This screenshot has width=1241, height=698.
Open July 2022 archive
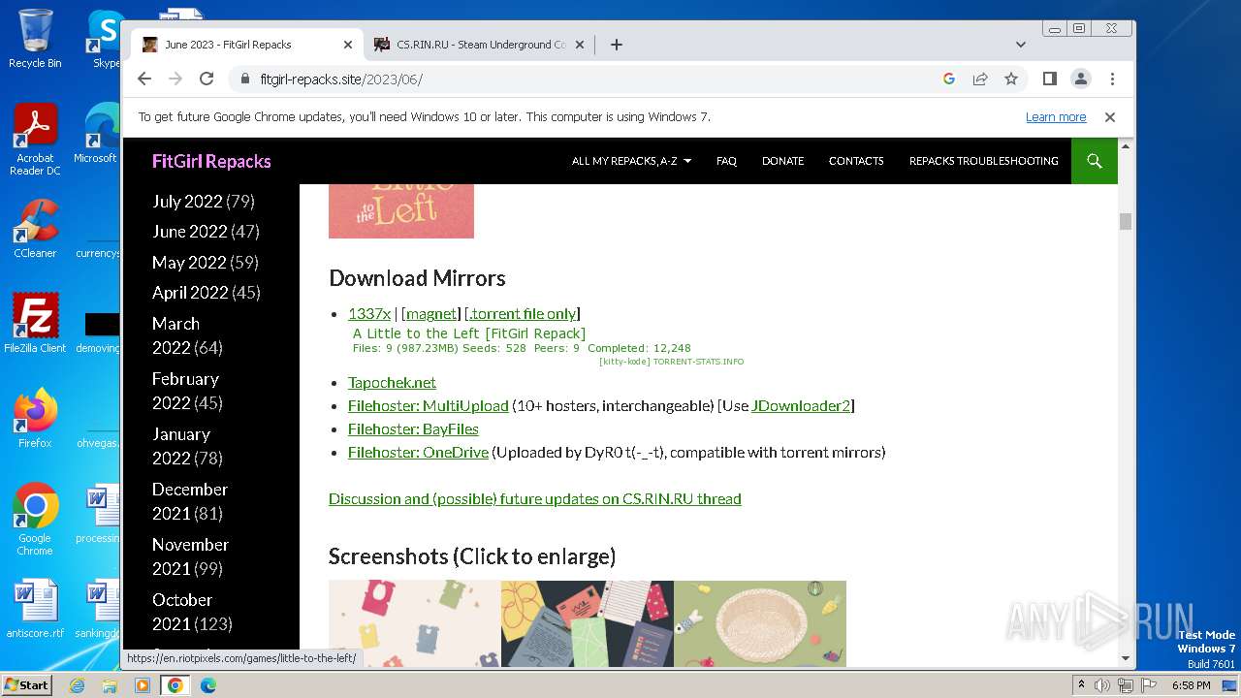(187, 201)
